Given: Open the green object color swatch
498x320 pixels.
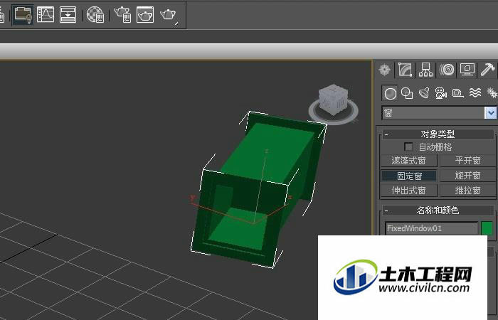Looking at the screenshot, I should coord(487,228).
